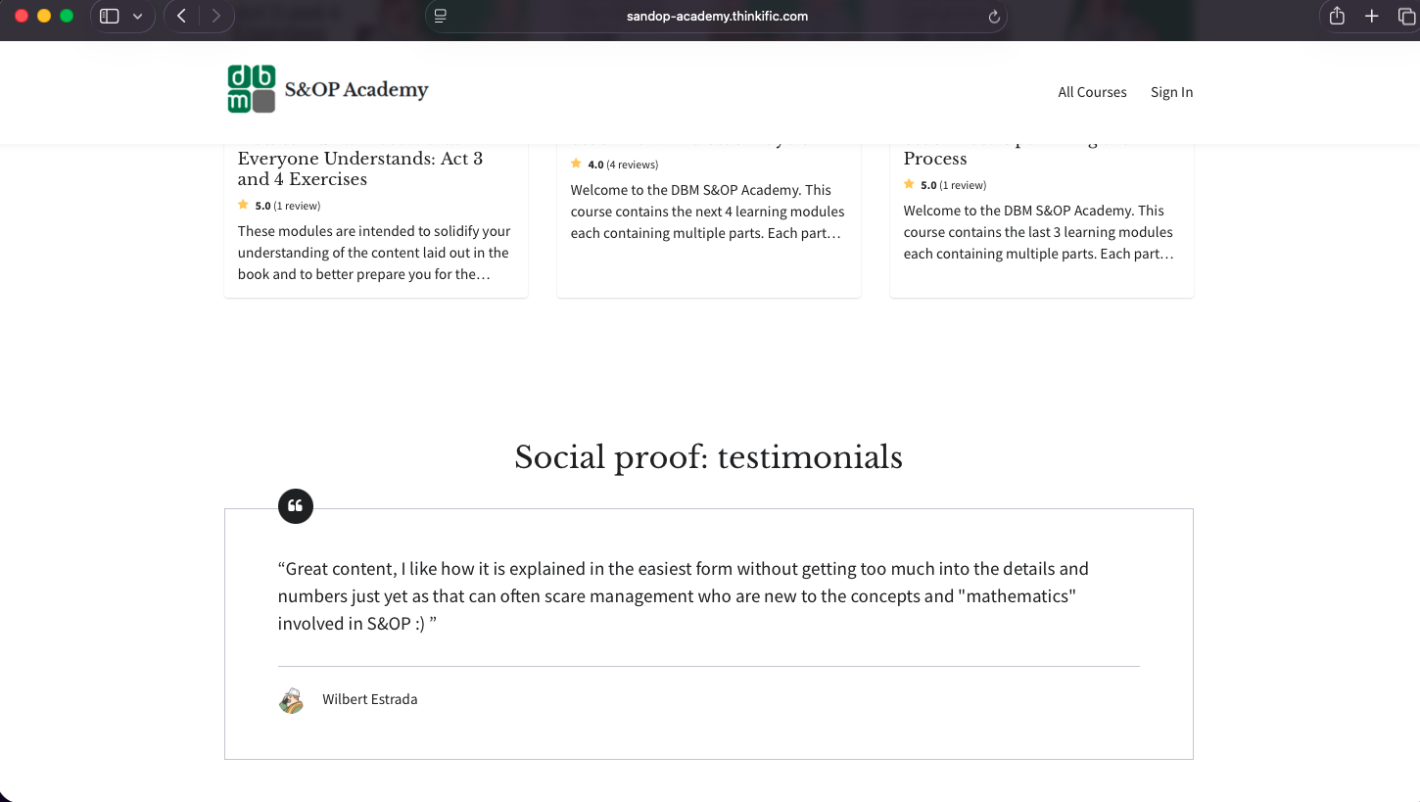1420x802 pixels.
Task: Expand the sidebar tab group dropdown arrow
Action: coord(137,16)
